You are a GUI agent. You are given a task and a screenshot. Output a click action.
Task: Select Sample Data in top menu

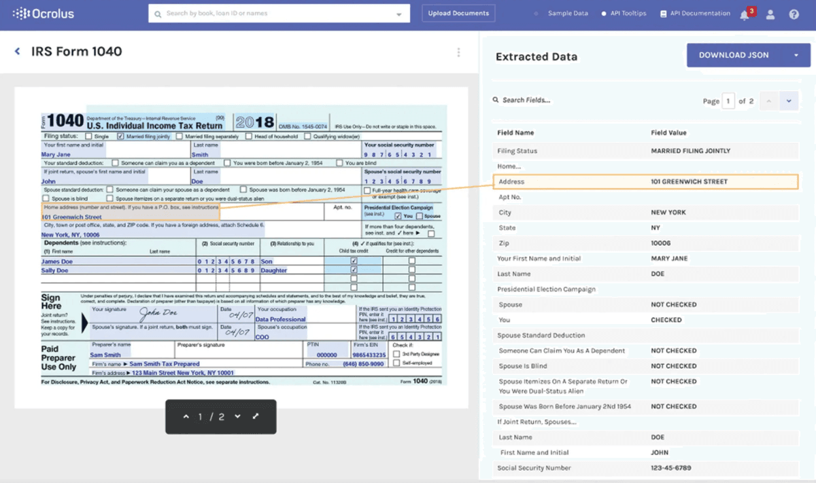(x=562, y=14)
